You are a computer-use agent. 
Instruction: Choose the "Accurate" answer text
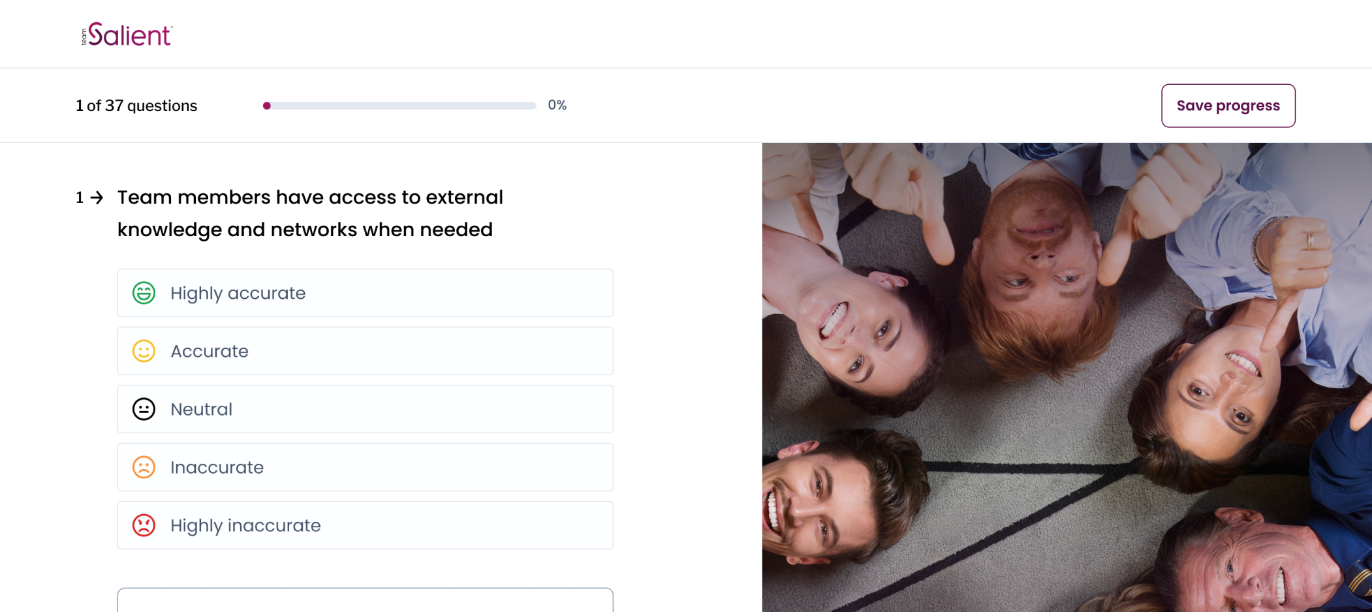click(x=210, y=351)
